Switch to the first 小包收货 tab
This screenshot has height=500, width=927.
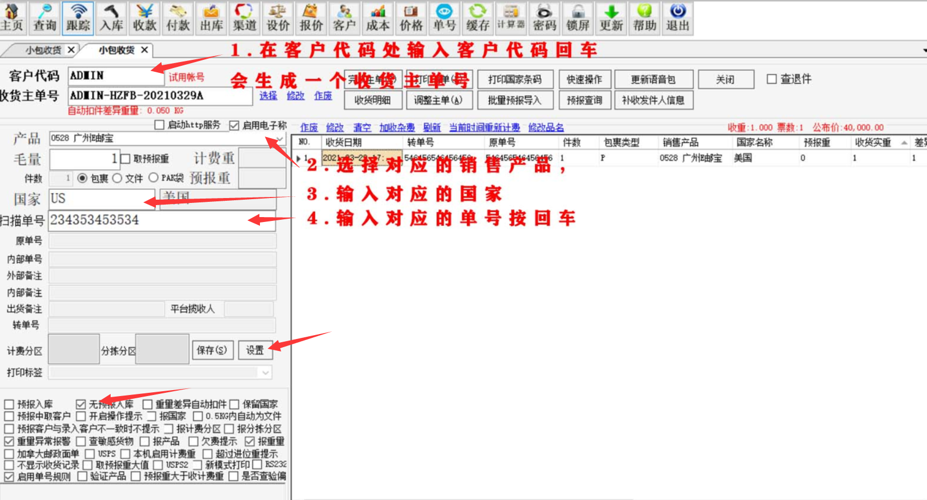(43, 50)
